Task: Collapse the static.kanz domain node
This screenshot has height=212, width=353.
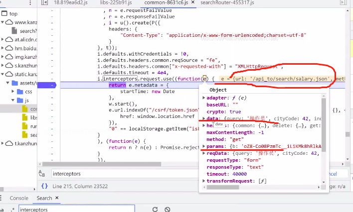Action: (2, 74)
